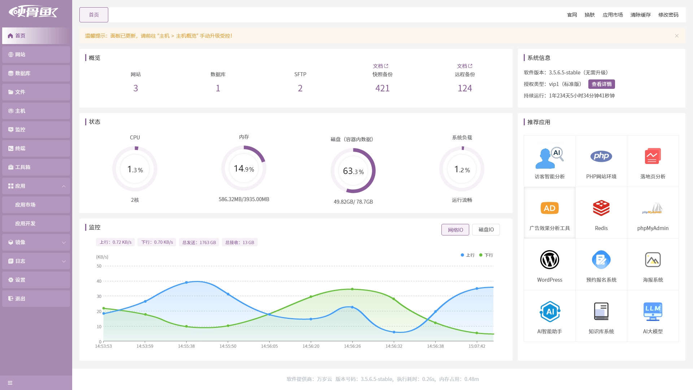Click the 查看详情 license button

[601, 84]
